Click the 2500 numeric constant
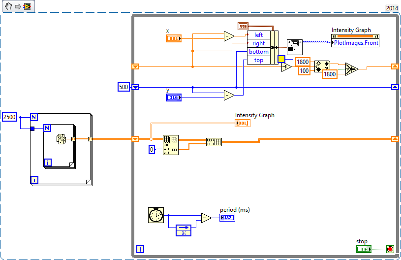The image size is (401, 260). 9,117
